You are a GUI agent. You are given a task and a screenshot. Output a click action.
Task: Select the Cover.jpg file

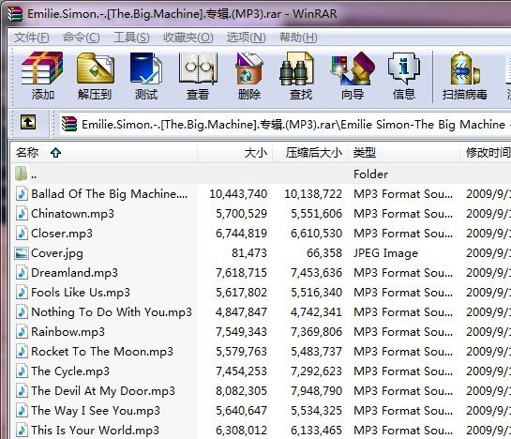click(261, 253)
